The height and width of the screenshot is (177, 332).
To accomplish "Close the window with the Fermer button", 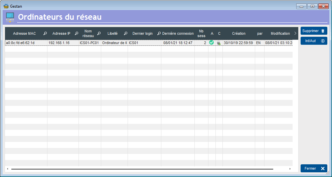I will [314, 168].
